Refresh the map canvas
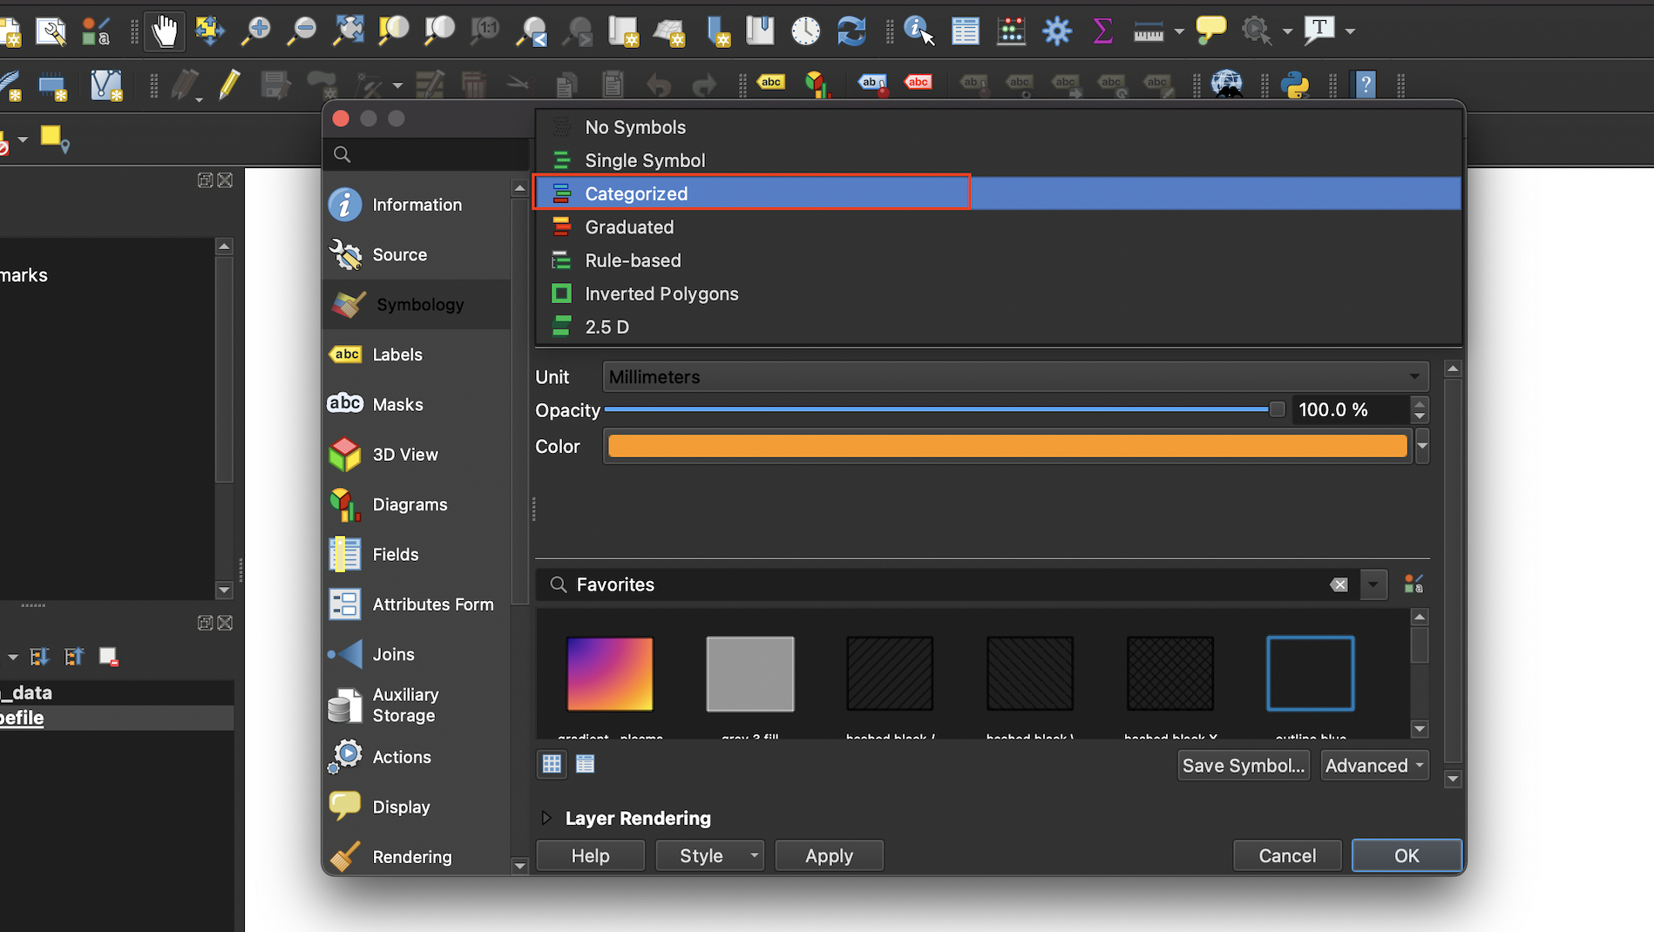The image size is (1654, 932). (x=851, y=30)
